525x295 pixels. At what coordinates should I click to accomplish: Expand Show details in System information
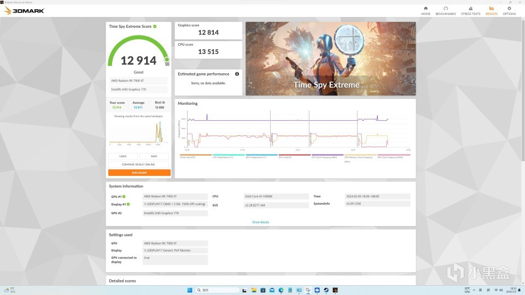point(260,222)
